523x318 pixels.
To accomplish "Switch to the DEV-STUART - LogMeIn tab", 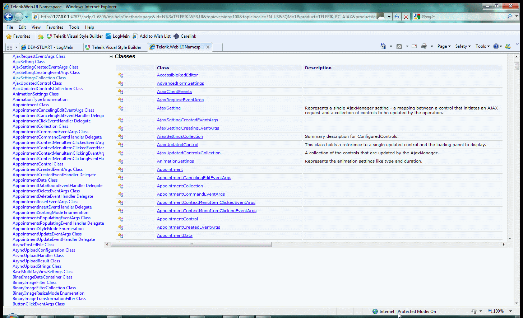I will [51, 47].
